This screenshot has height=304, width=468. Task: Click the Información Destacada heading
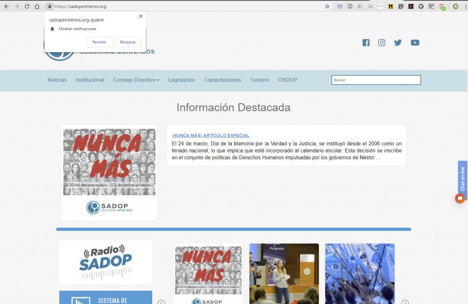[x=234, y=108]
